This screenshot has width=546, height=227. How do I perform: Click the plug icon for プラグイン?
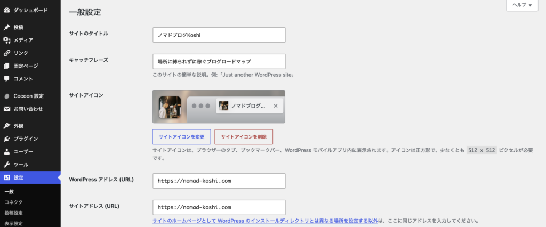6,139
